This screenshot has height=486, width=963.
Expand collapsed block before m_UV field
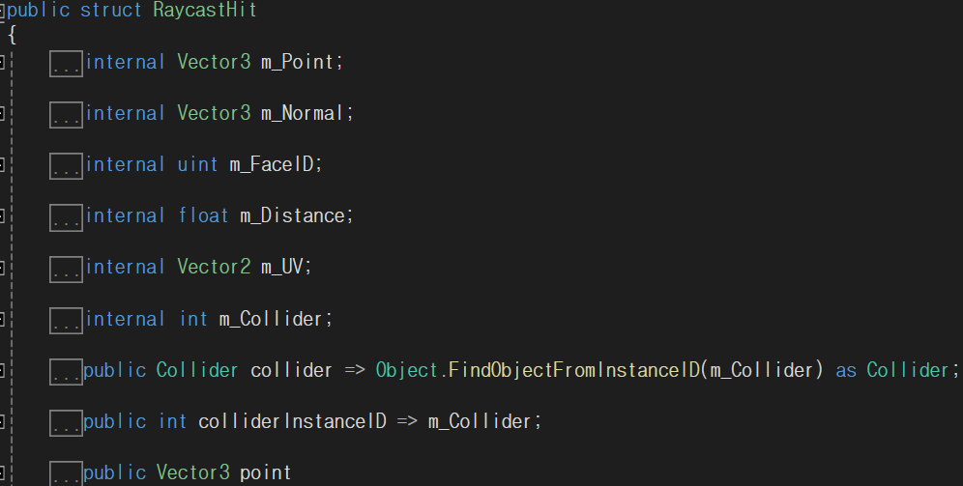click(67, 270)
